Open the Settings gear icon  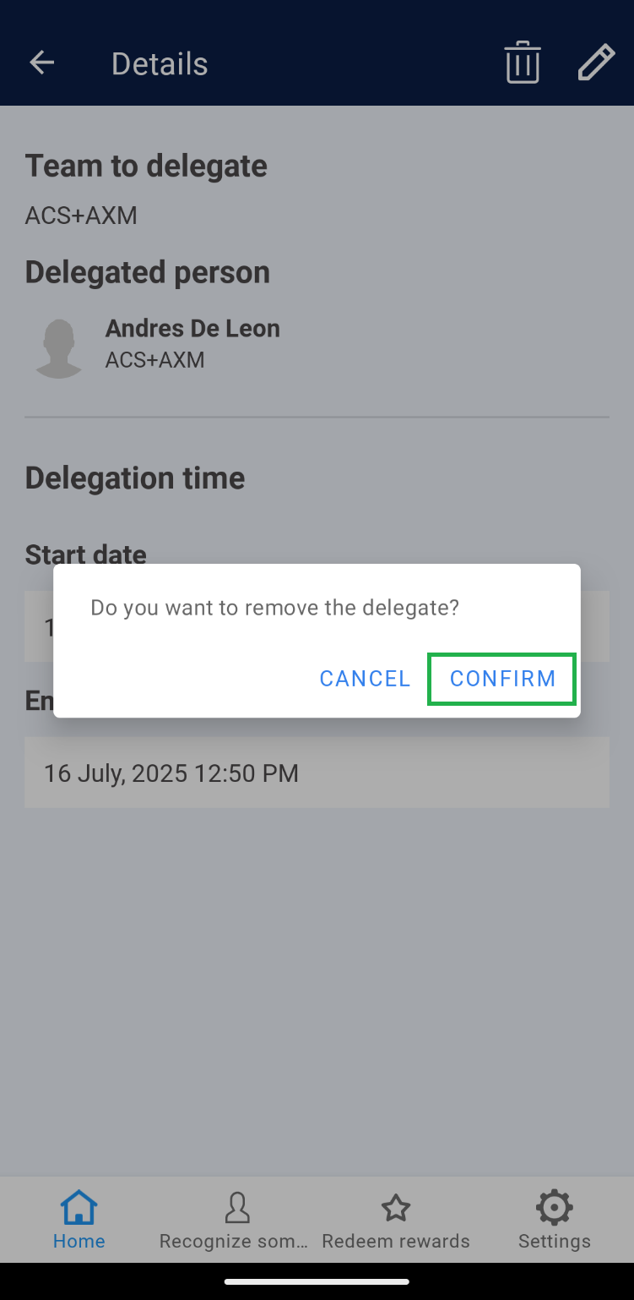[x=554, y=1210]
